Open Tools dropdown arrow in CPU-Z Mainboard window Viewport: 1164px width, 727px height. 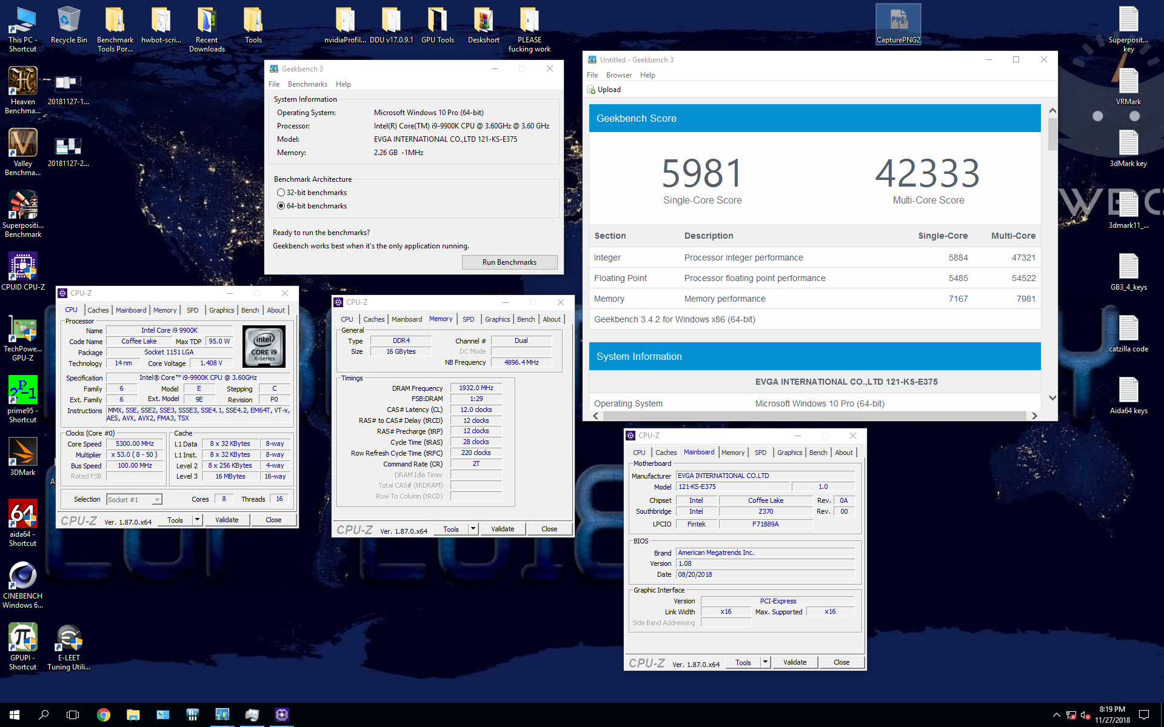point(765,662)
